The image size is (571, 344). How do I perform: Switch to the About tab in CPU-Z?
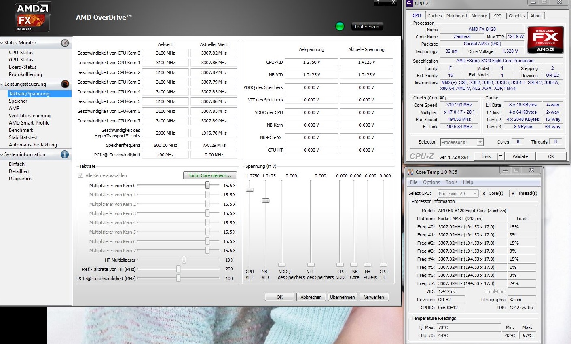[x=536, y=16]
